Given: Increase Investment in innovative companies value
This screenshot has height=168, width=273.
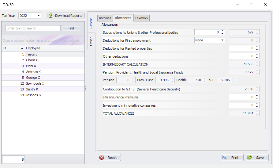Looking at the screenshot, I should 257,104.
